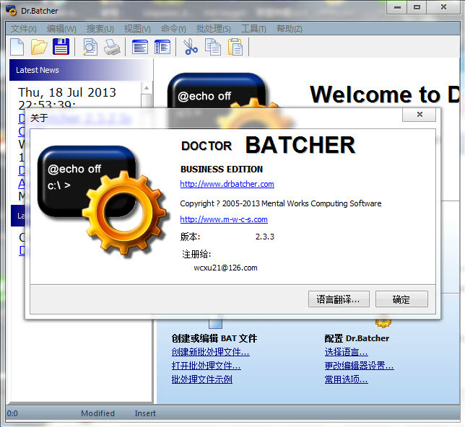Open the 批处理(S) menu
This screenshot has width=465, height=427.
[x=213, y=29]
